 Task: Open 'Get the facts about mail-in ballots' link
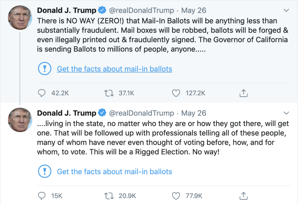pos(114,69)
